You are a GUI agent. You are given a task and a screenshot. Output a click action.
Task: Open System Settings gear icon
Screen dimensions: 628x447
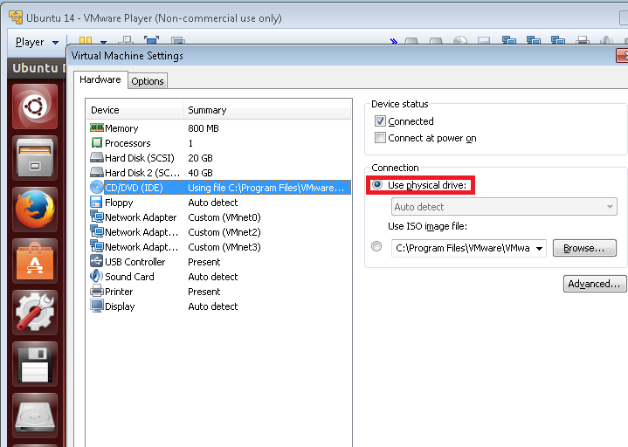(x=35, y=313)
